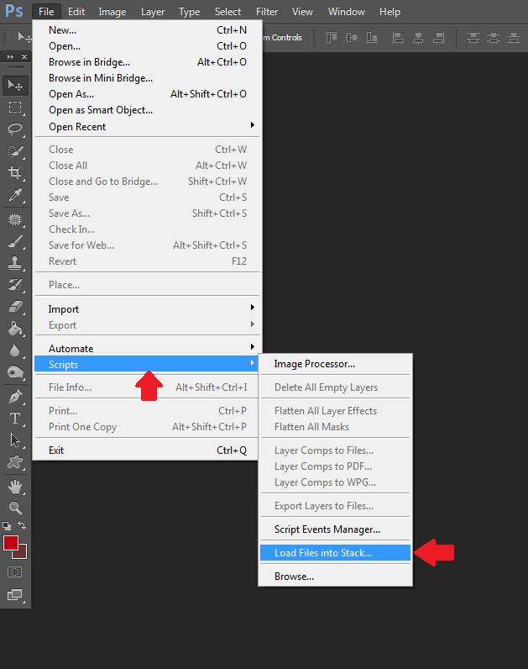The image size is (528, 669).
Task: Choose Browse in Mini Bridge
Action: (147, 78)
